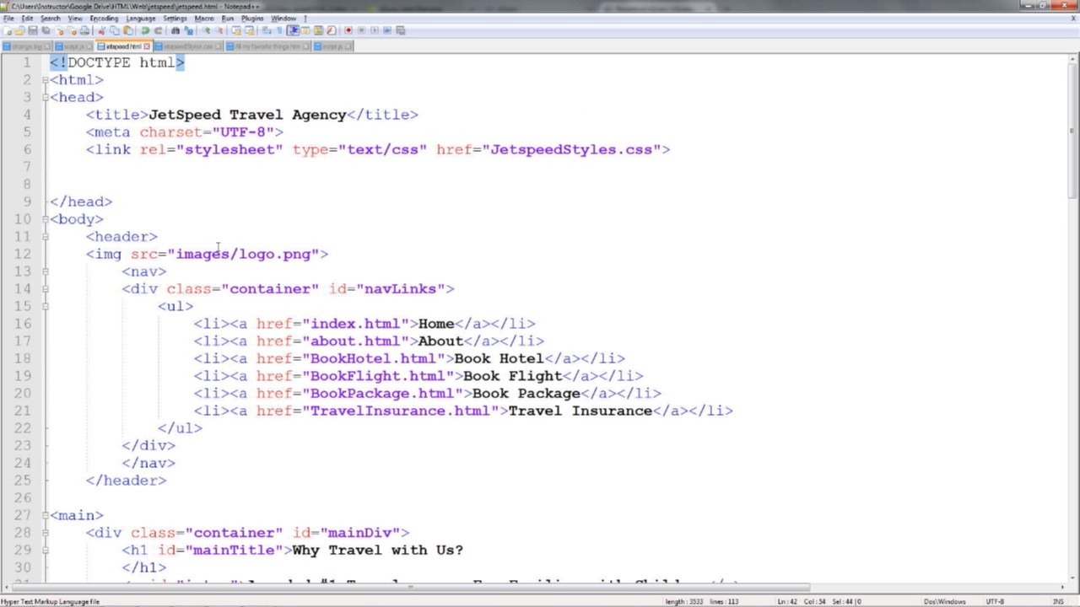Click the Paste toolbar icon
1080x607 pixels.
tap(128, 30)
